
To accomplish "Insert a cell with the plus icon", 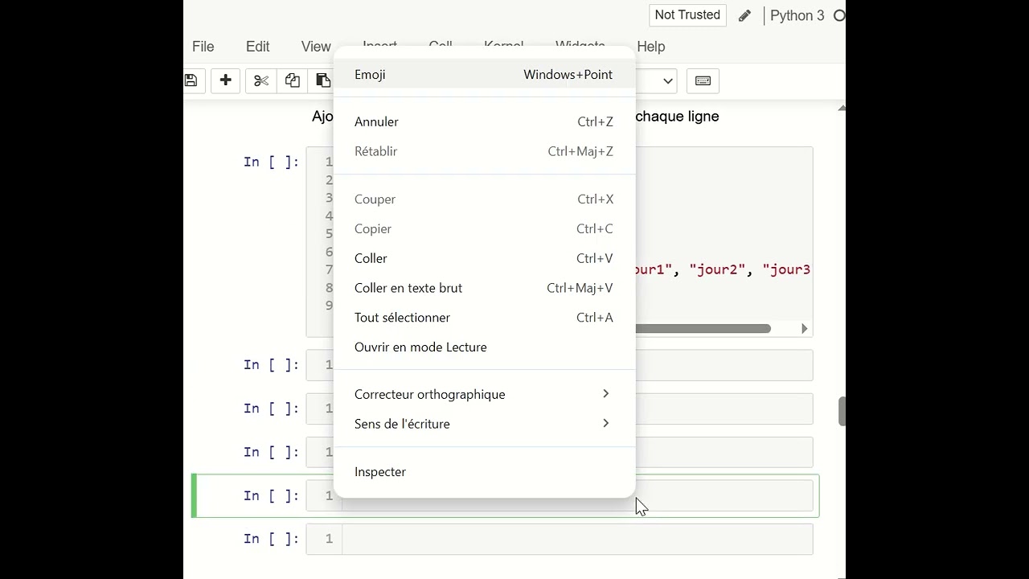I will [x=226, y=80].
